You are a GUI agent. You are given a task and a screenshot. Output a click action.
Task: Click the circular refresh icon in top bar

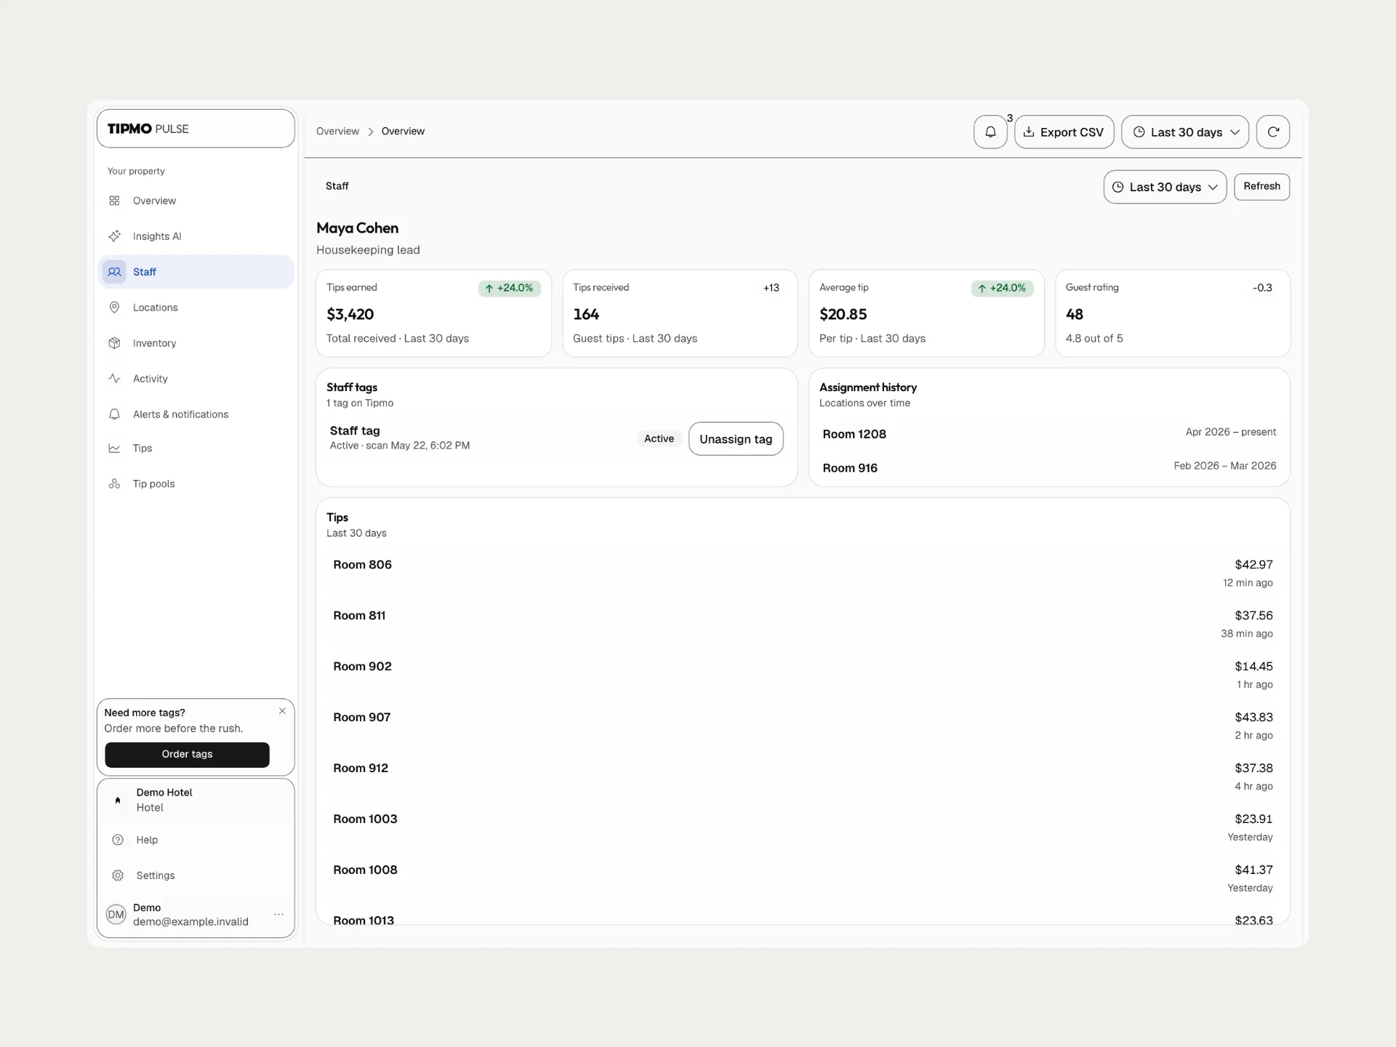pyautogui.click(x=1273, y=132)
